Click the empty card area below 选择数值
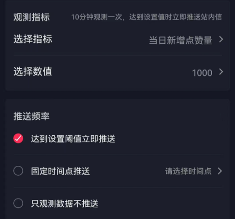The height and width of the screenshot is (219, 235). tap(117, 85)
